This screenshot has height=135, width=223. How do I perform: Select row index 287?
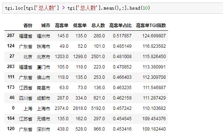pyautogui.click(x=11, y=36)
